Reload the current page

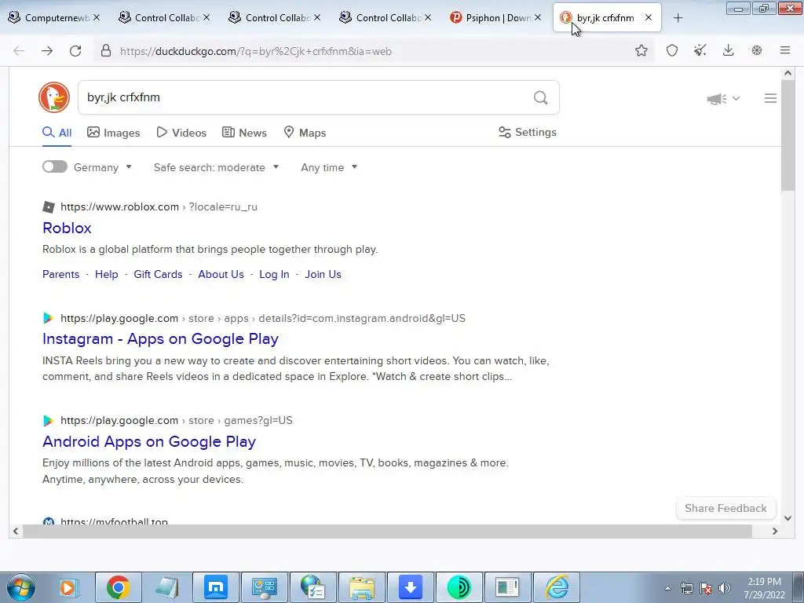[x=75, y=51]
